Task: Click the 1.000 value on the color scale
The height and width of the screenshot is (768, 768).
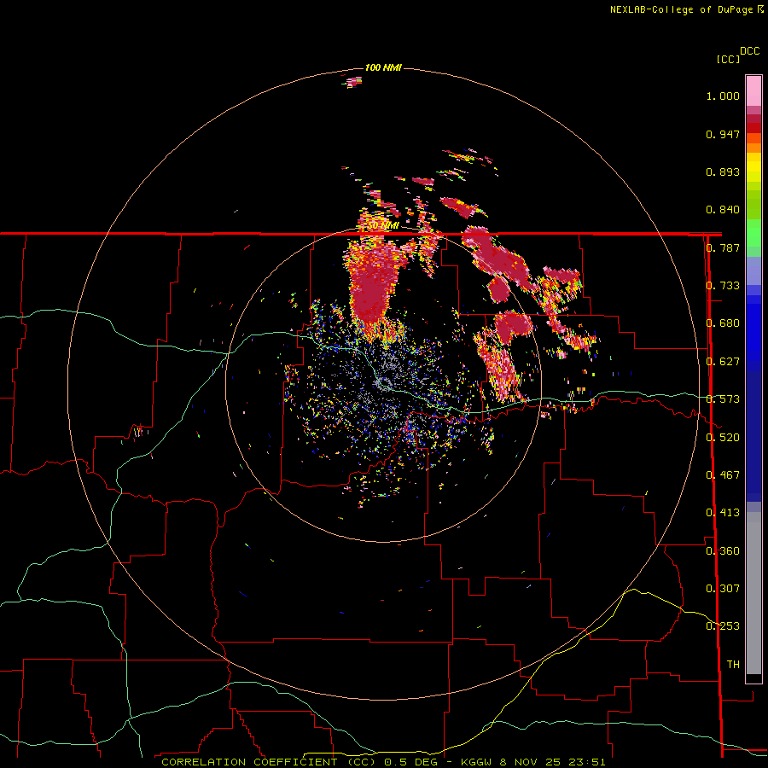Action: pyautogui.click(x=723, y=96)
